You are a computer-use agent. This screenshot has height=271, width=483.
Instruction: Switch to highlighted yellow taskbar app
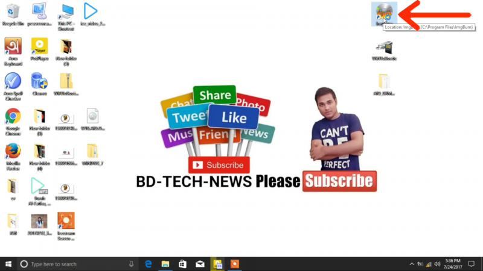point(217,264)
